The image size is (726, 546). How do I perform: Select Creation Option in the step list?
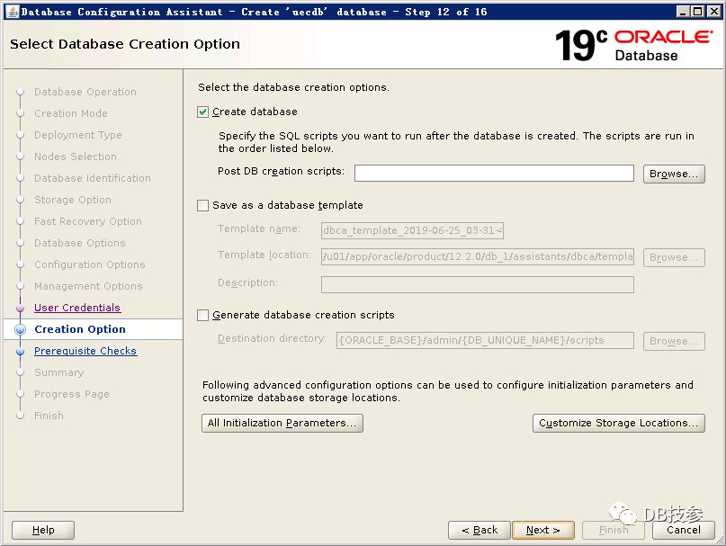79,330
